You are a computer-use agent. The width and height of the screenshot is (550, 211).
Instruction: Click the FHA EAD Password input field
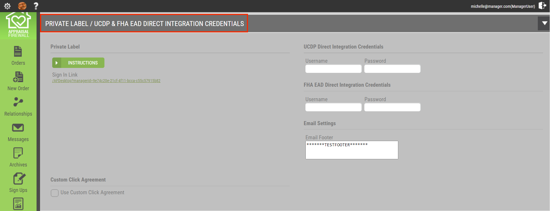coord(392,107)
